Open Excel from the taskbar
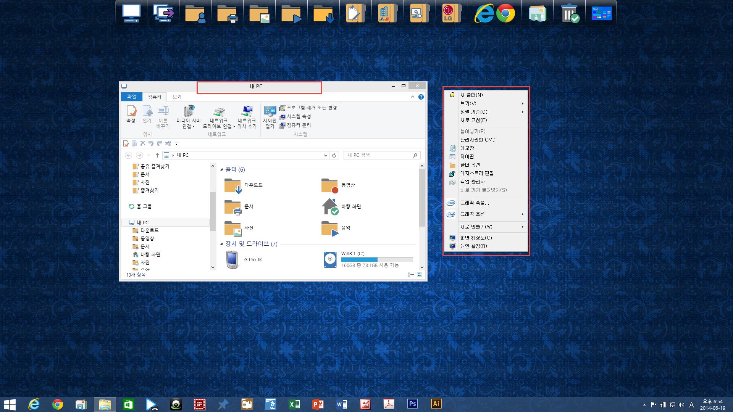The height and width of the screenshot is (412, 733). 294,404
